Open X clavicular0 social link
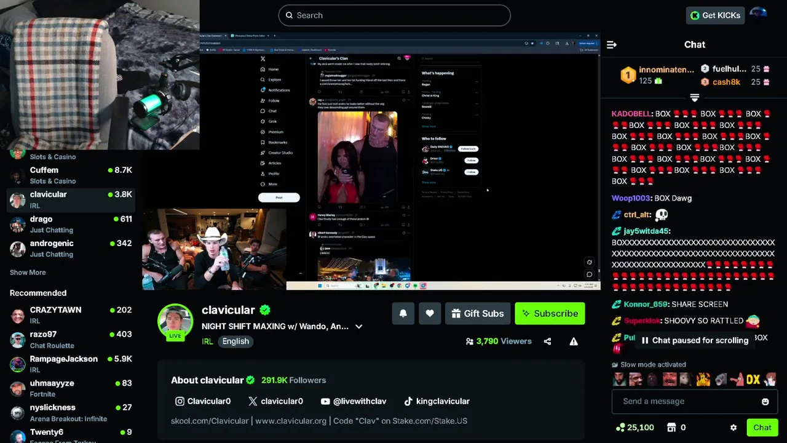This screenshot has height=443, width=787. point(275,401)
